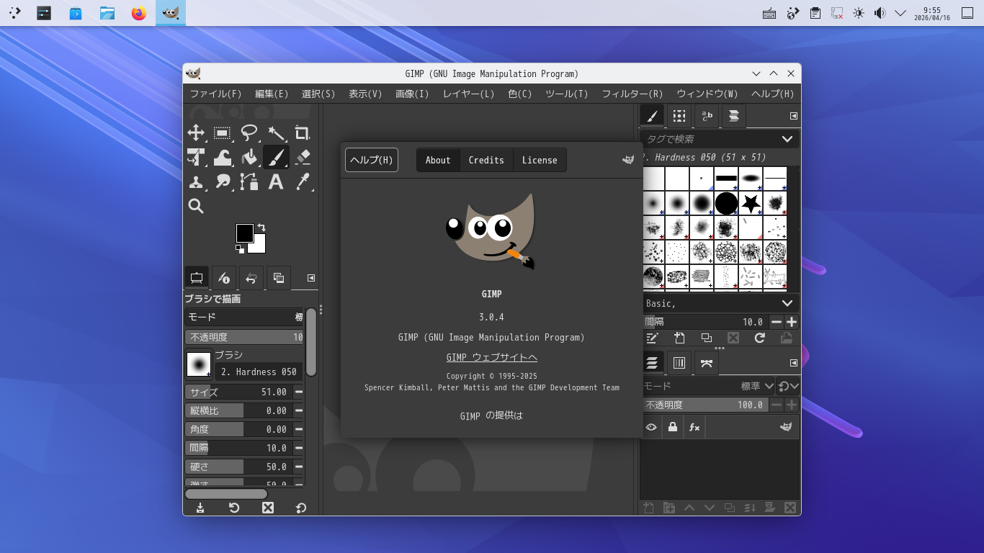Choose the Bucket Fill tool
Viewport: 984px width, 553px height.
(x=249, y=157)
